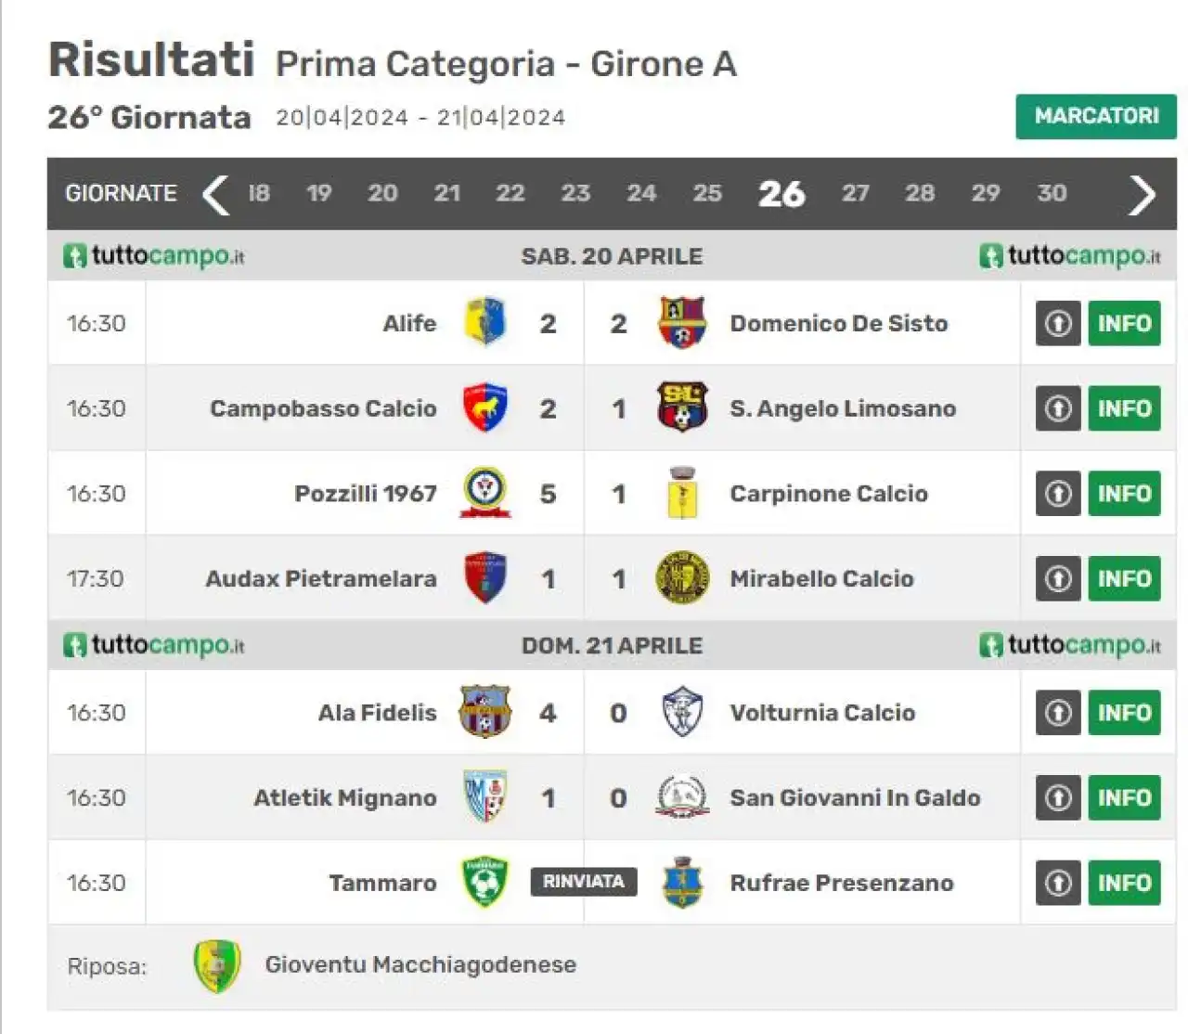
Task: Select giornata 25
Action: (707, 193)
